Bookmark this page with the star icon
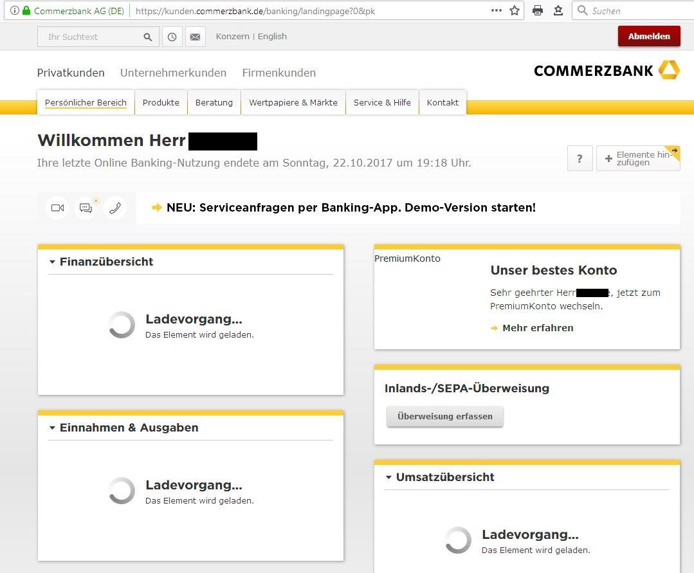Image resolution: width=694 pixels, height=573 pixels. click(515, 11)
